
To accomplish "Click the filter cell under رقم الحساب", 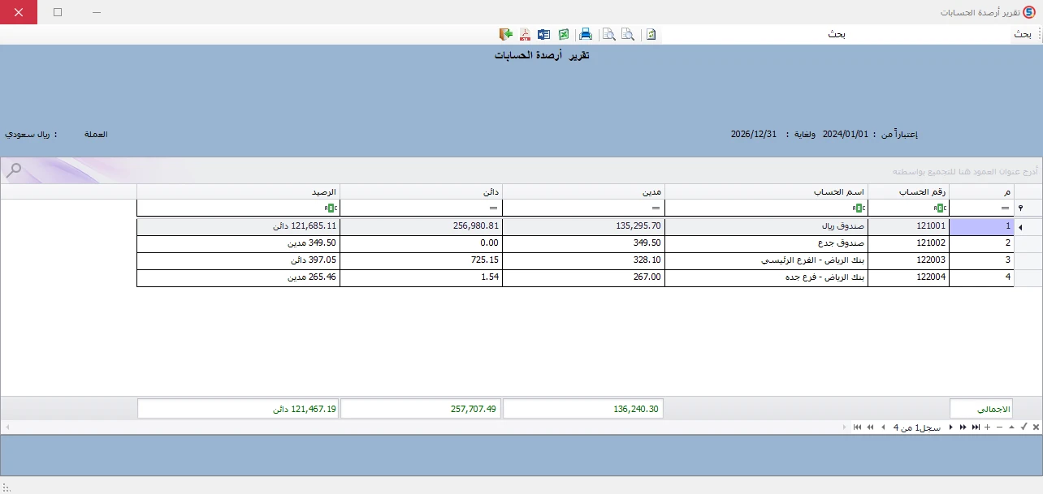I will point(908,208).
